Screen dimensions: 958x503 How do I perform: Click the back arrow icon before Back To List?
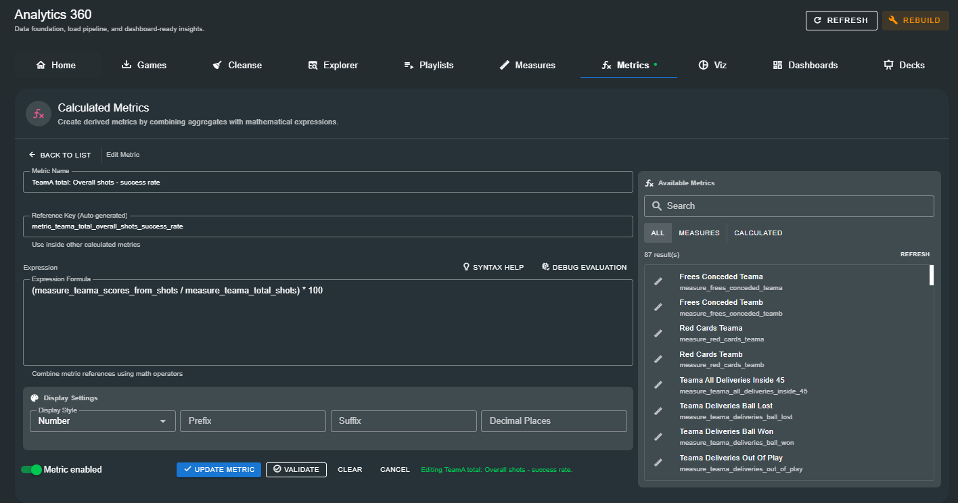[32, 155]
